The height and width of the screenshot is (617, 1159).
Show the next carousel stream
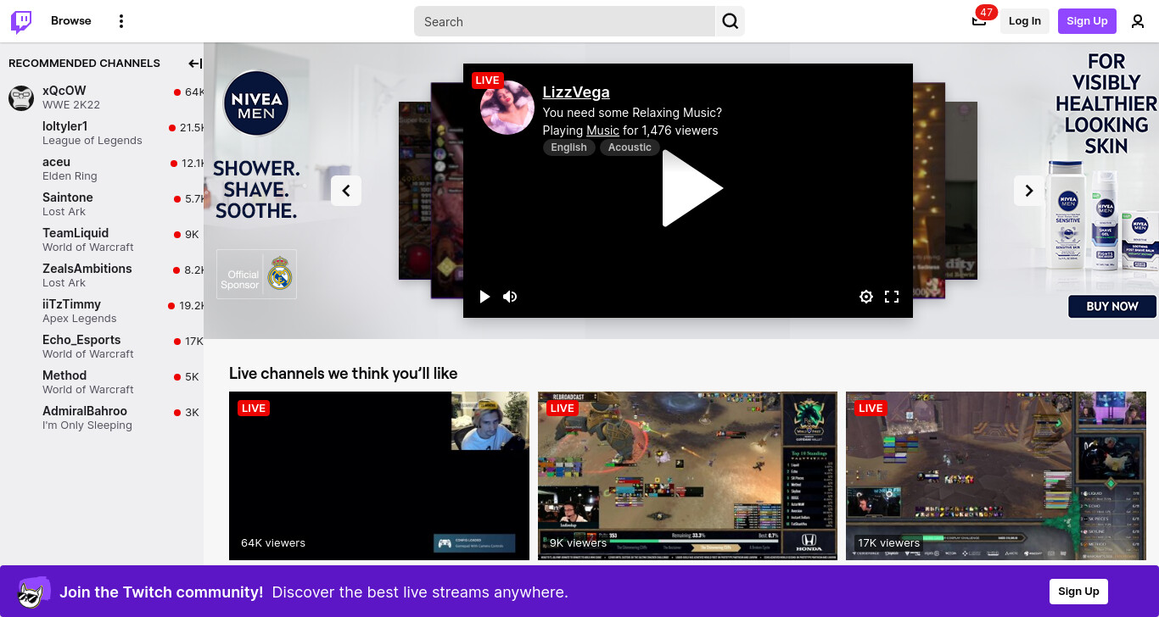pos(1029,191)
